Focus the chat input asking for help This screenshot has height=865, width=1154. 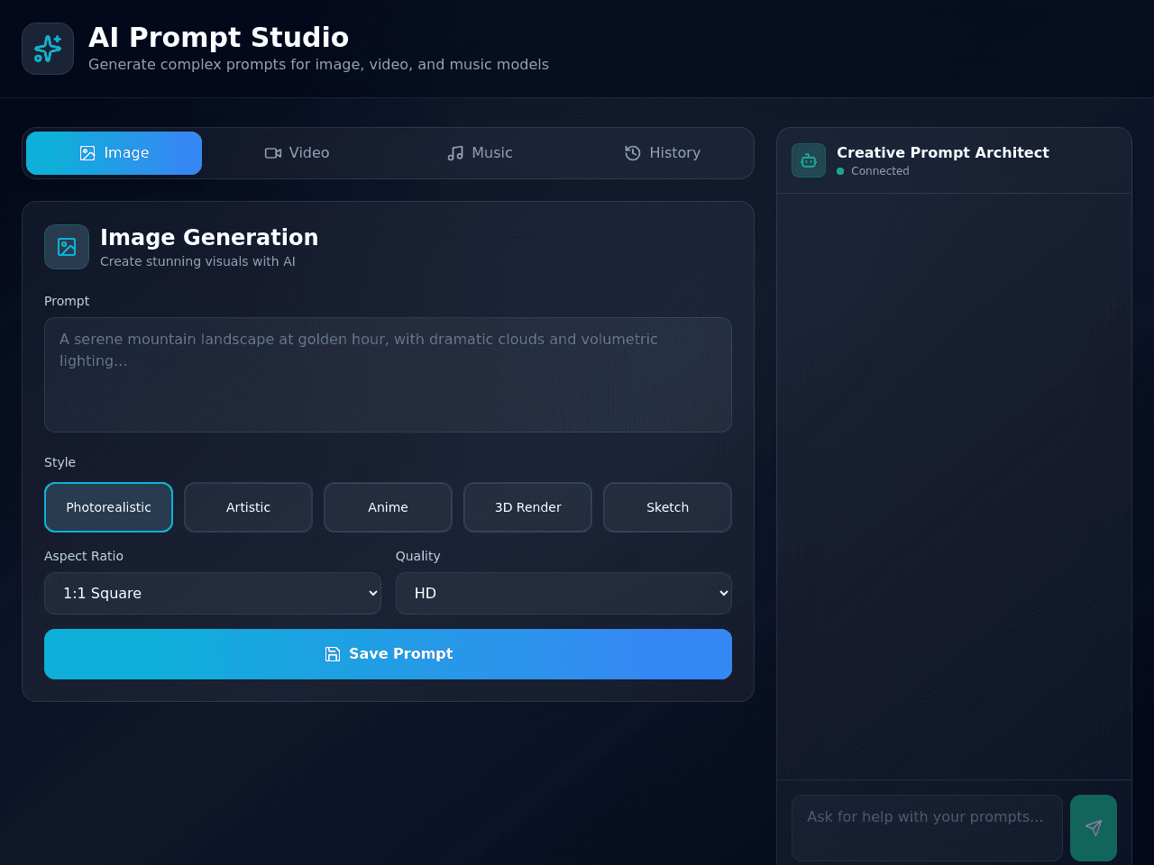click(927, 828)
